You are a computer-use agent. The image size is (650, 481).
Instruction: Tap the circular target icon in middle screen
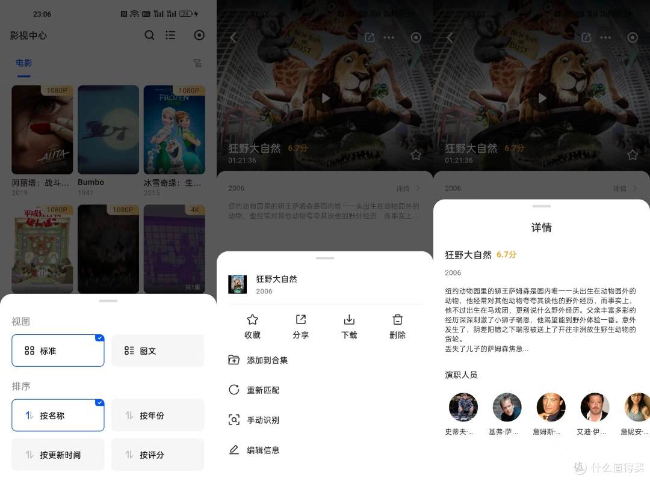click(416, 38)
